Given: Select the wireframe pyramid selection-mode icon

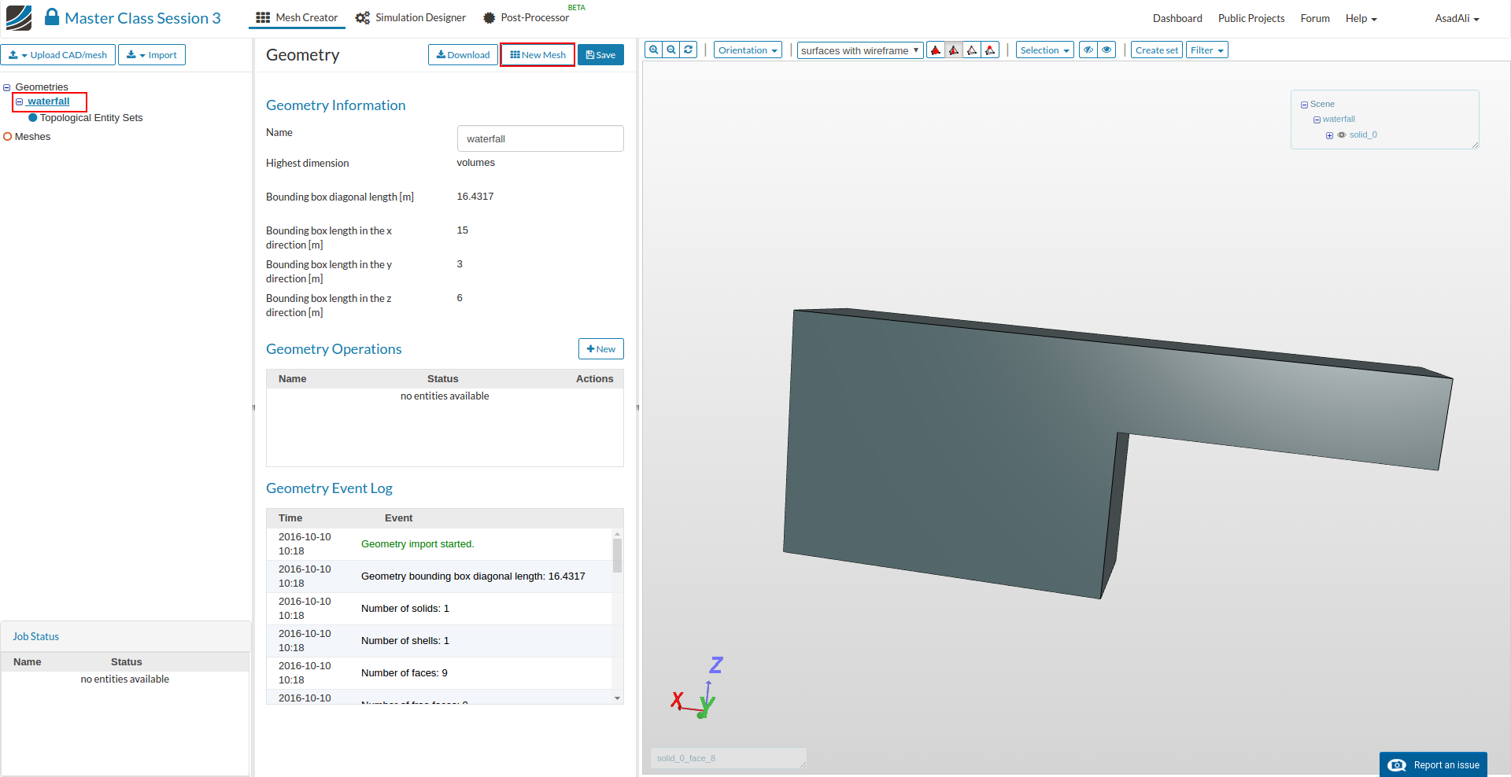Looking at the screenshot, I should pyautogui.click(x=972, y=50).
